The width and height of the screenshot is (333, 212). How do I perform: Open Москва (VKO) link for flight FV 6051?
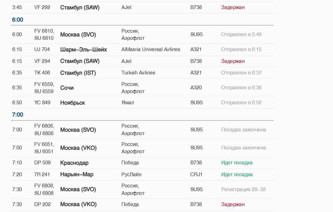78,148
